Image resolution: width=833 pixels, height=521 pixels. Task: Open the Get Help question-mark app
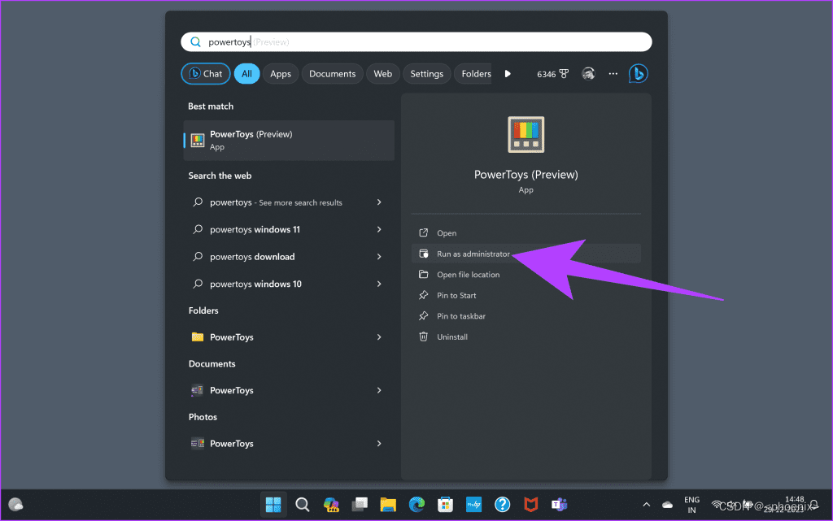(502, 505)
